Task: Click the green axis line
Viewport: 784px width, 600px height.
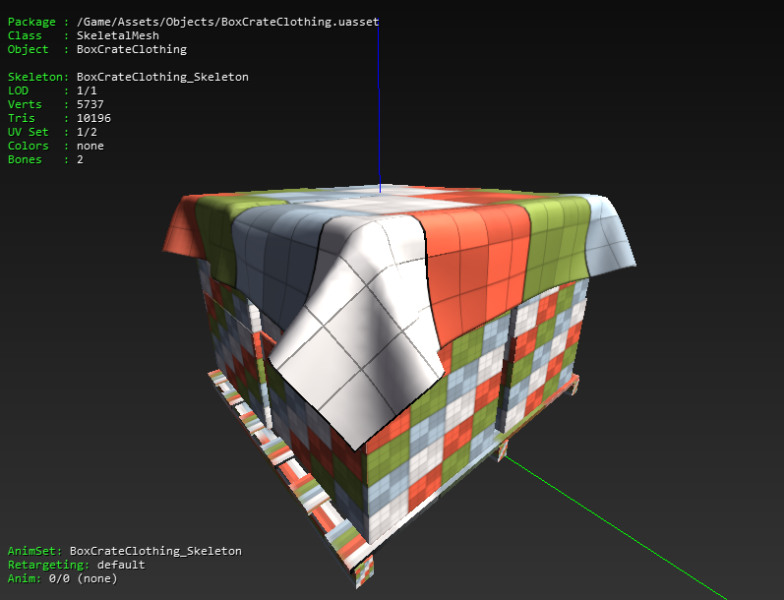Action: pyautogui.click(x=615, y=527)
